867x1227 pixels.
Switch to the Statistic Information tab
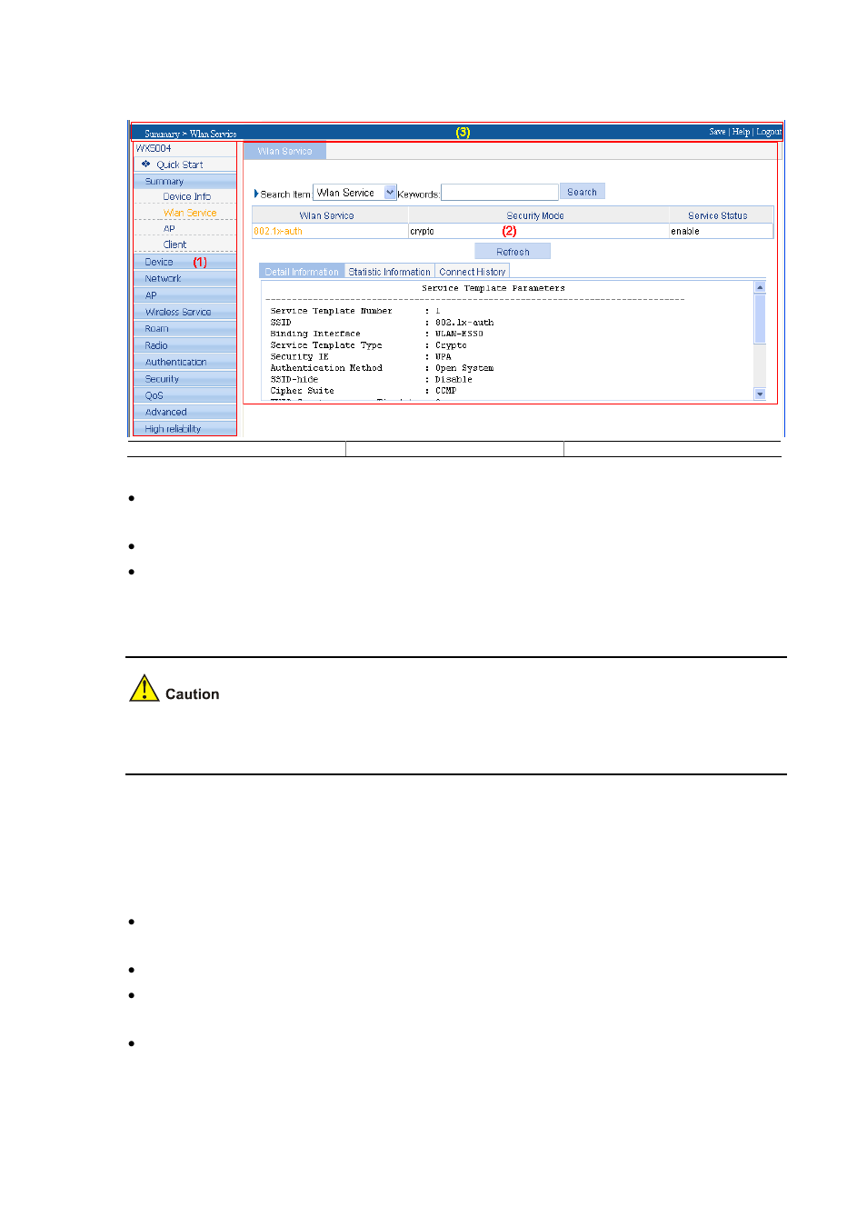(389, 271)
